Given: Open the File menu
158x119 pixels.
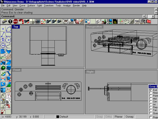Looking at the screenshot, I should pos(3,6).
